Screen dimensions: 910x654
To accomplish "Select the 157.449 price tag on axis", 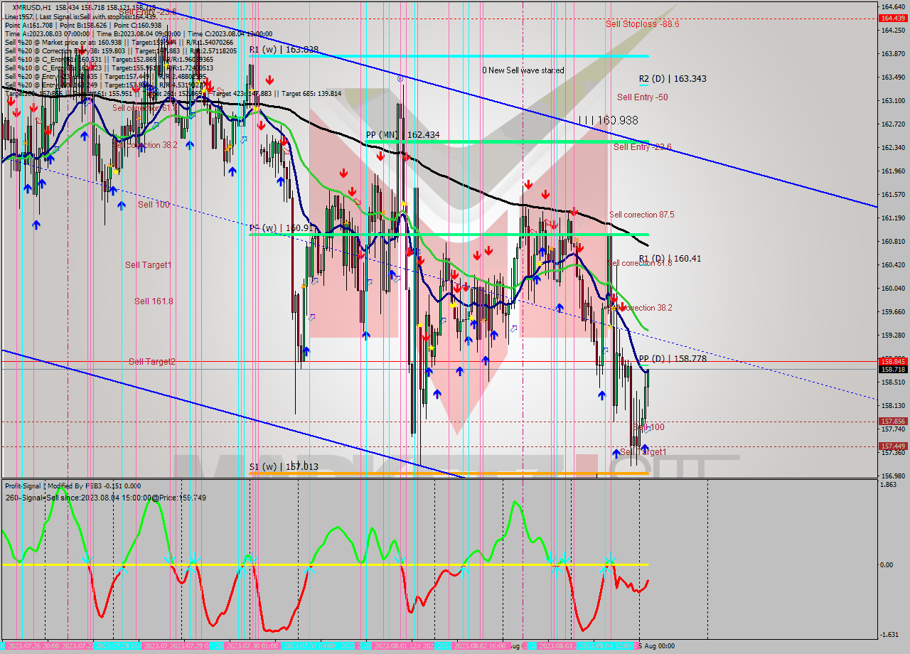I will [x=892, y=446].
